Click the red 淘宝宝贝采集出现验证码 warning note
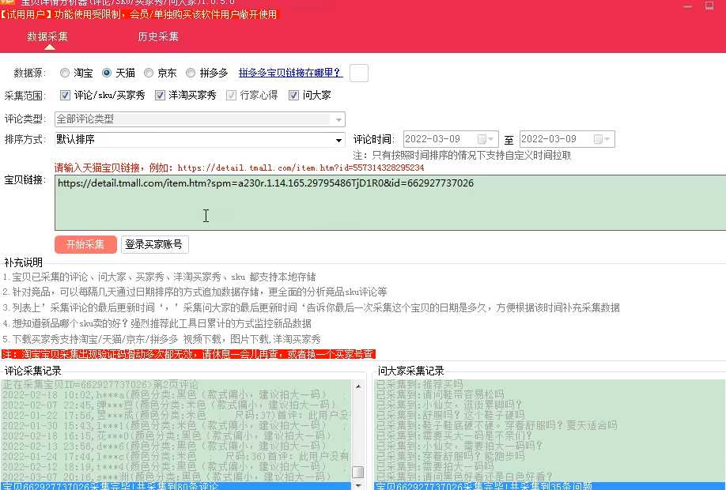Viewport: 726px width, 490px height. coord(188,354)
